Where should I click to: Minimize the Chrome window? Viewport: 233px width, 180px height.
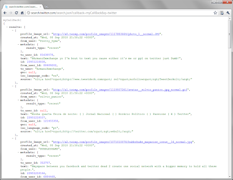214,2
